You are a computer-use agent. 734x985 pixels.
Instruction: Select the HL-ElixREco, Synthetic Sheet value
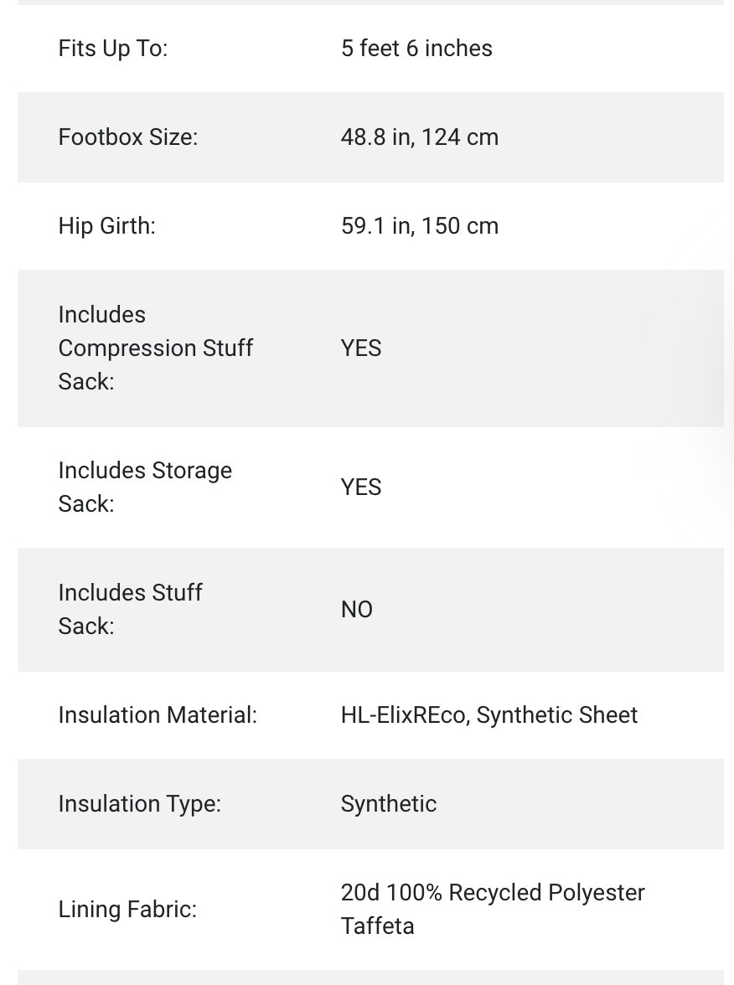click(x=488, y=715)
